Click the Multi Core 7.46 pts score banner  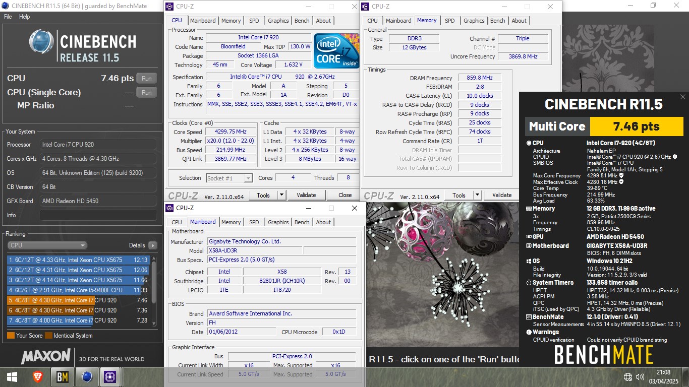[604, 126]
